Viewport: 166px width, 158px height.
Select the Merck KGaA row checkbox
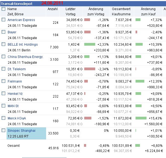click(x=3, y=118)
